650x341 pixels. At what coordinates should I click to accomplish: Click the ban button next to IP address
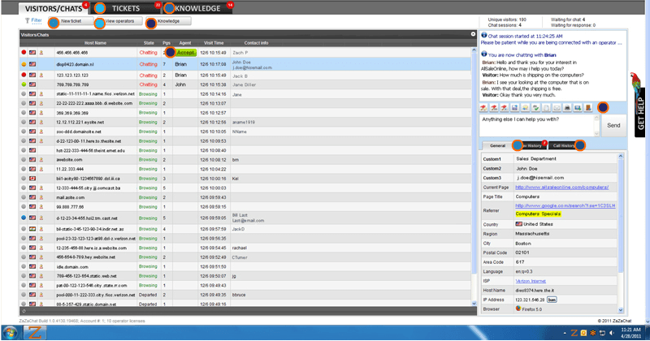[552, 300]
